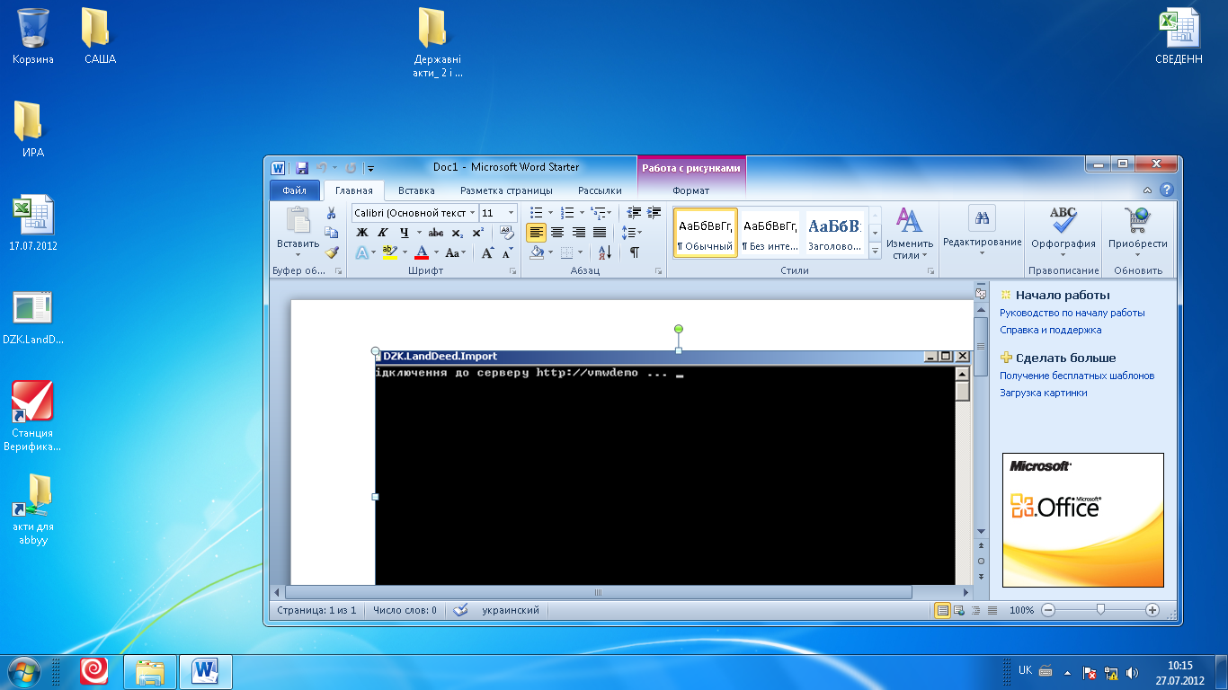Screen dimensions: 1228x690
Task: Expand the numbered list dropdown arrow
Action: click(582, 213)
